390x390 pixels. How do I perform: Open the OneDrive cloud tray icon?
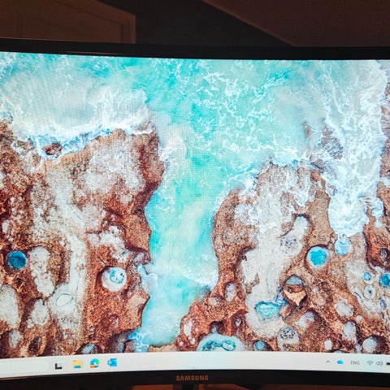tap(340, 362)
